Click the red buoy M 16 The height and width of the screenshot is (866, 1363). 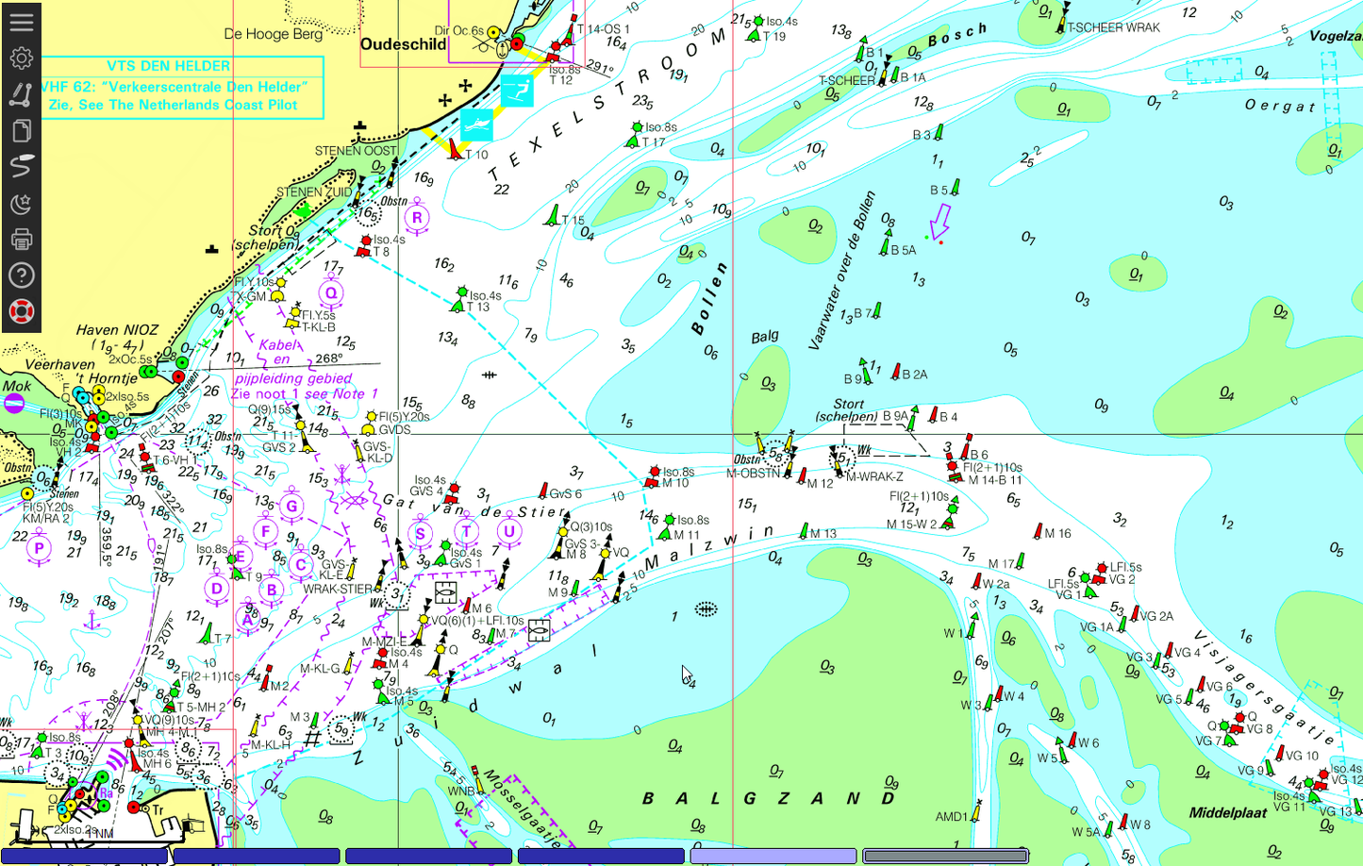[x=1038, y=532]
